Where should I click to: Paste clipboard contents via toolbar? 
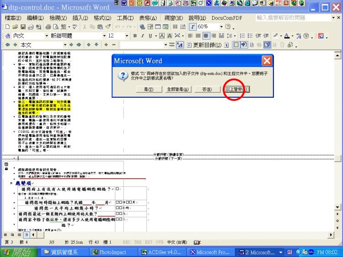[100, 26]
